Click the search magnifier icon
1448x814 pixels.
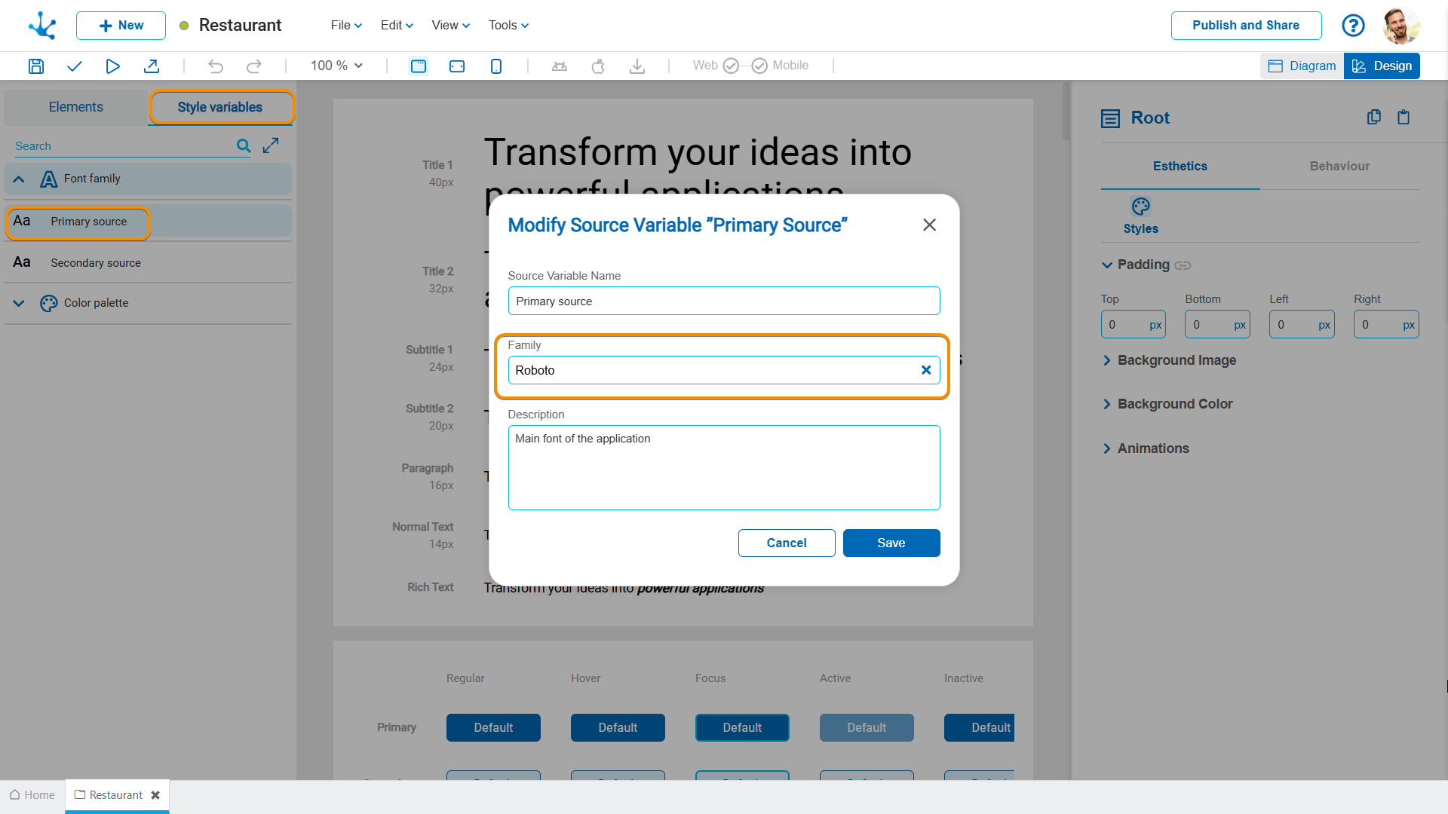pyautogui.click(x=244, y=145)
